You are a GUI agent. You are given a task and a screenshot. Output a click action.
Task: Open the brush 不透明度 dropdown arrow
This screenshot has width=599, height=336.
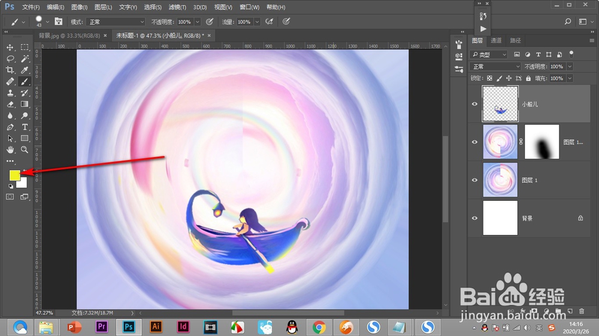click(198, 22)
